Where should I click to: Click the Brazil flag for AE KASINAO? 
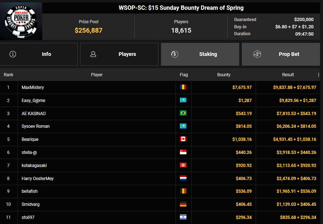tap(183, 113)
